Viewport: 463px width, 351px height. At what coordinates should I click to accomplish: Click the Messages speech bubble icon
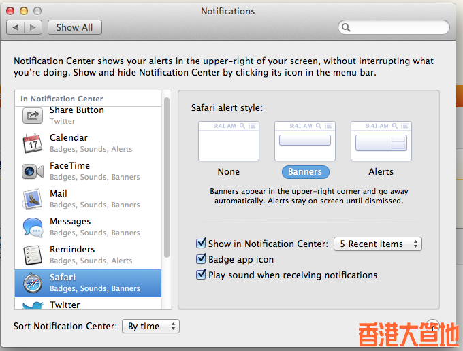tap(33, 227)
